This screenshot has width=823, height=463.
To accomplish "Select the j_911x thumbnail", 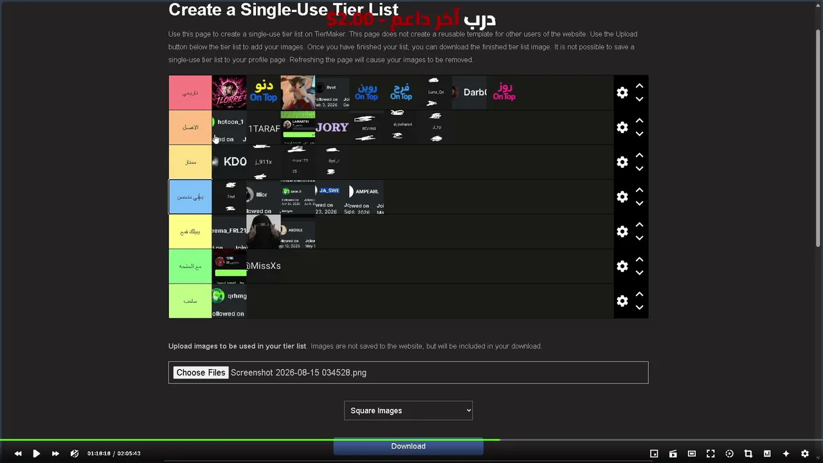I will click(264, 162).
